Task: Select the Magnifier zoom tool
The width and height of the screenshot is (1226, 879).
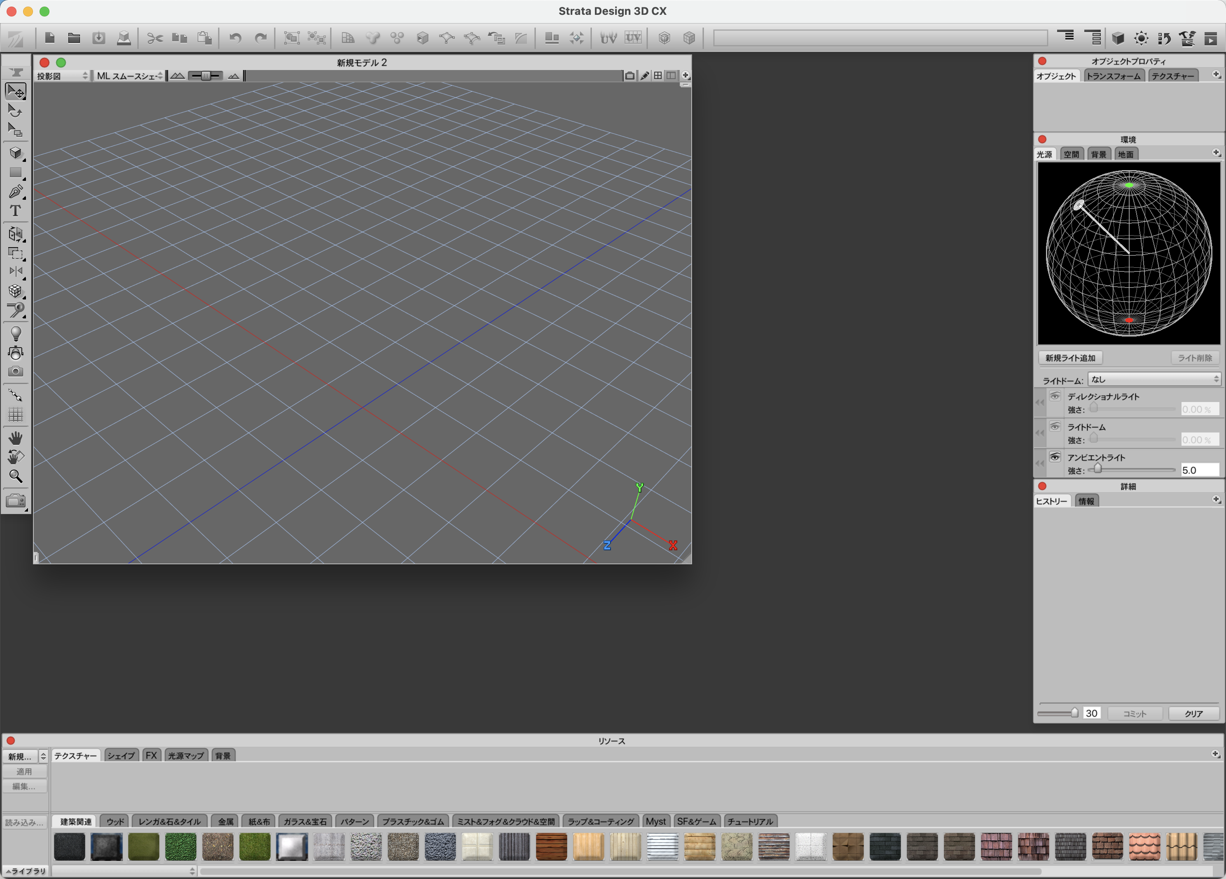Action: click(x=16, y=476)
